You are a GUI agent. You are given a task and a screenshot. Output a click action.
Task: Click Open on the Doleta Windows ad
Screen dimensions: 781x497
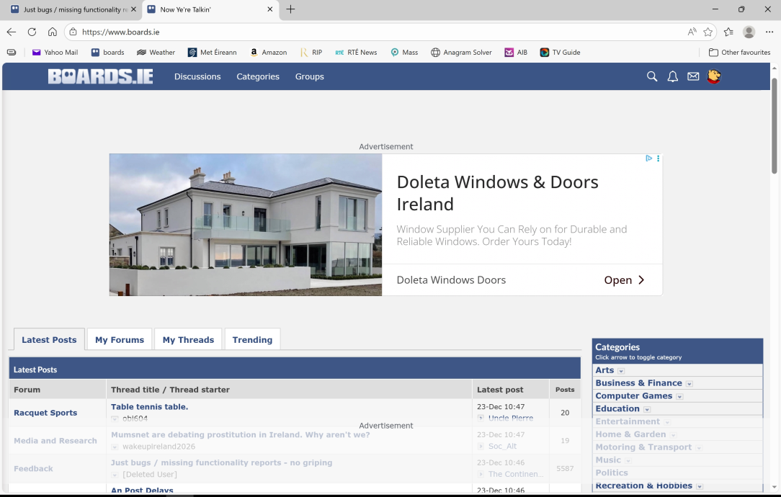tap(624, 280)
